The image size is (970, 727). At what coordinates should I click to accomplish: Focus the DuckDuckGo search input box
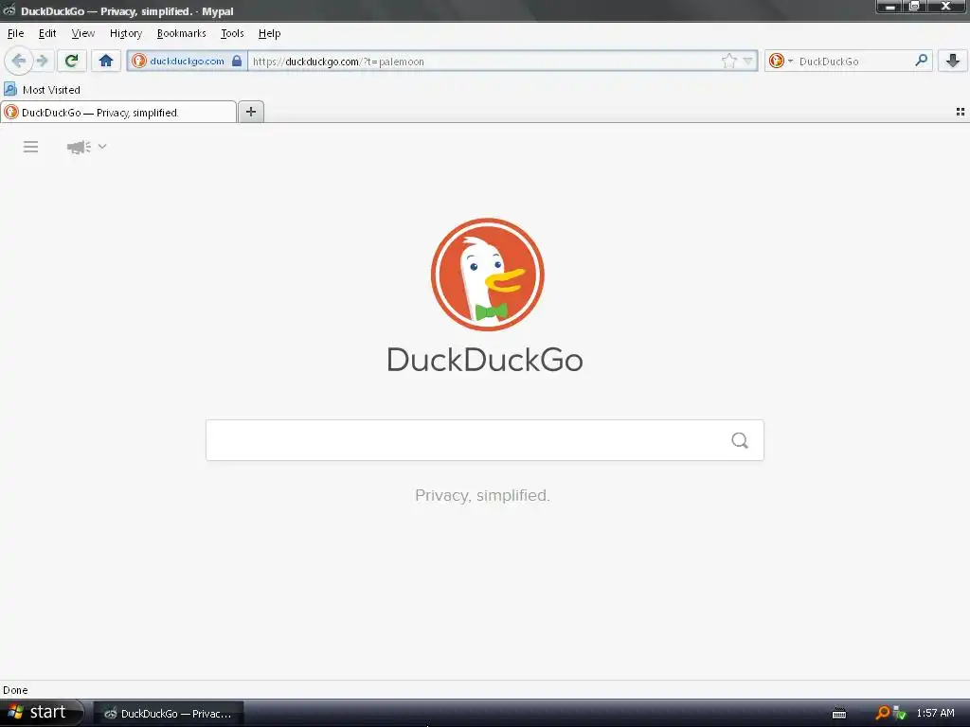pos(485,440)
